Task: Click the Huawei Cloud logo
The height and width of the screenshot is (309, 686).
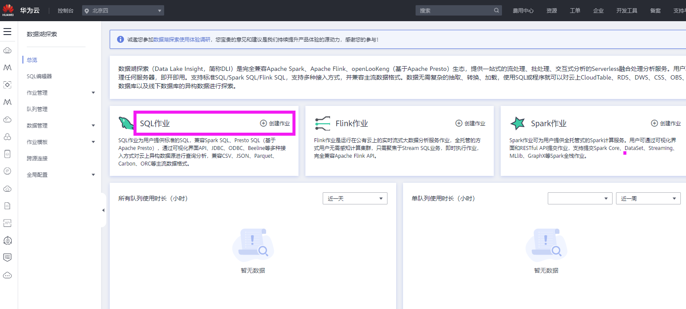Action: coord(8,10)
